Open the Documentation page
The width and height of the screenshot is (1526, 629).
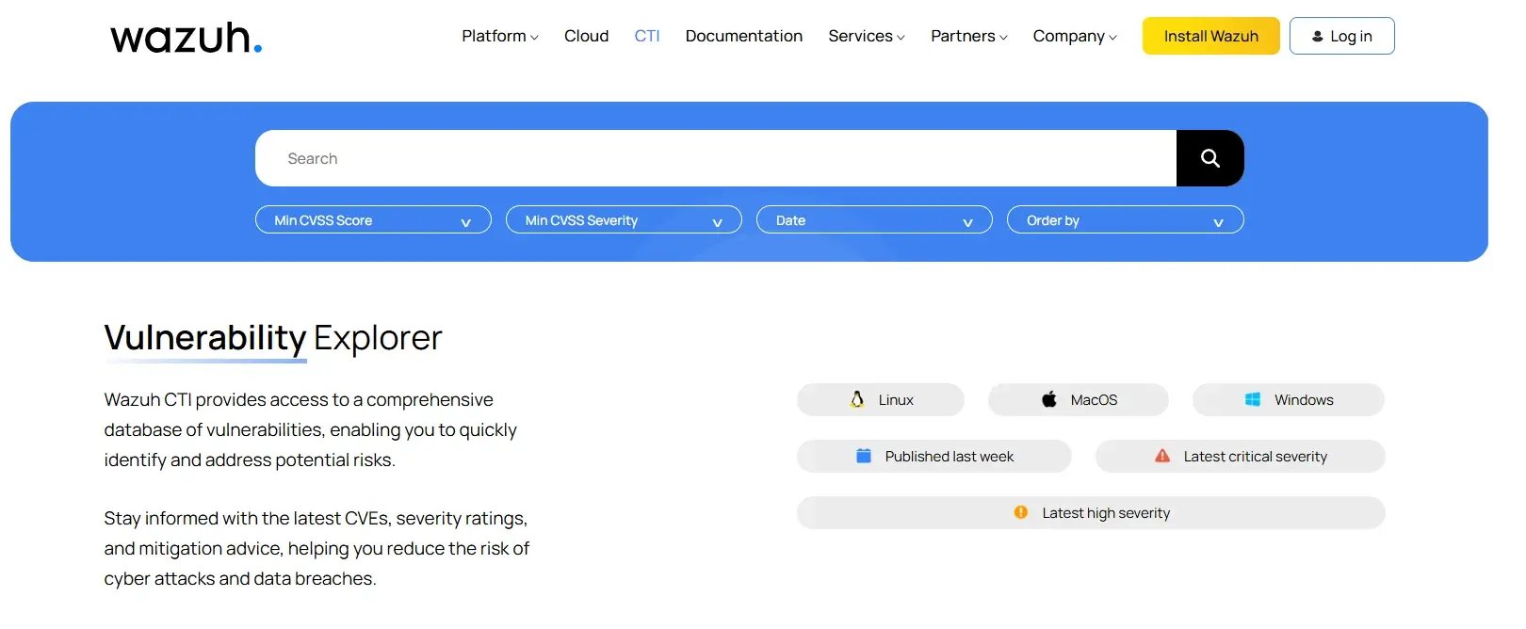(744, 36)
